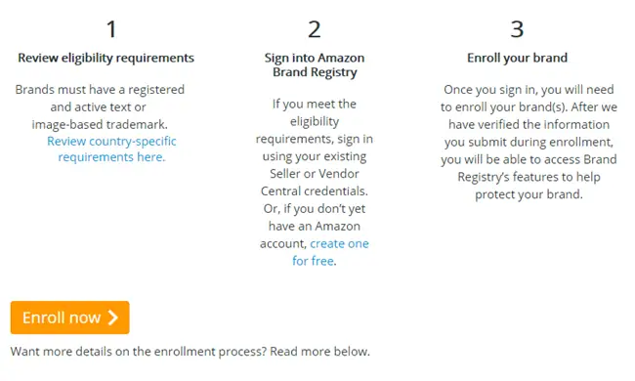Click the chevron arrow inside Enroll now
Viewport: 635px width, 381px height.
point(113,317)
